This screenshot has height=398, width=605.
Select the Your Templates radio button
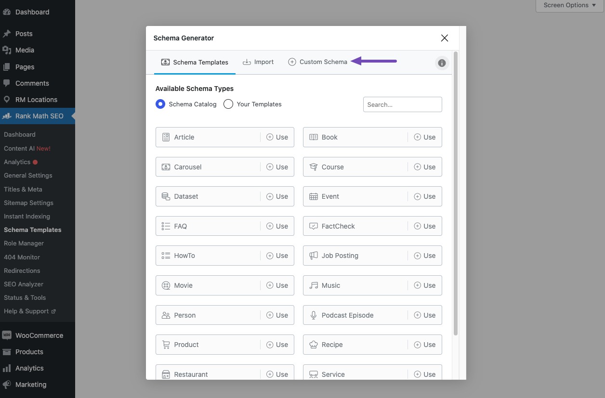point(228,104)
